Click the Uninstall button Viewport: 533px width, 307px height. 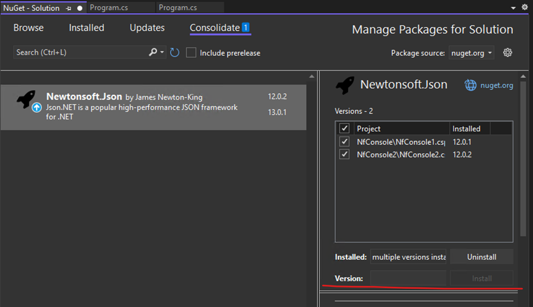tap(481, 257)
